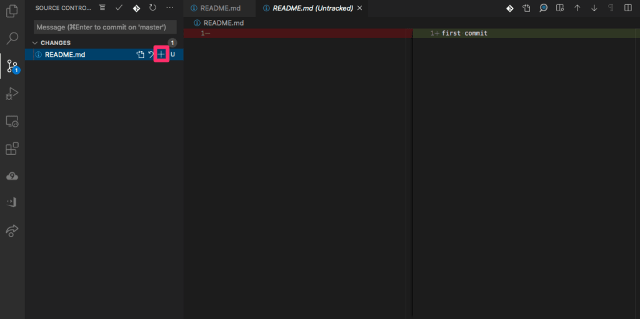Open the cloud icon view in activity bar
The width and height of the screenshot is (640, 319).
click(x=12, y=176)
